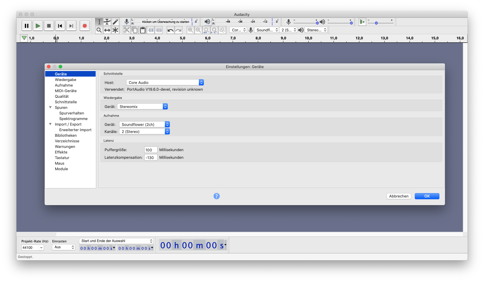The width and height of the screenshot is (484, 282).
Task: Select Geräte in preferences list
Action: click(70, 74)
